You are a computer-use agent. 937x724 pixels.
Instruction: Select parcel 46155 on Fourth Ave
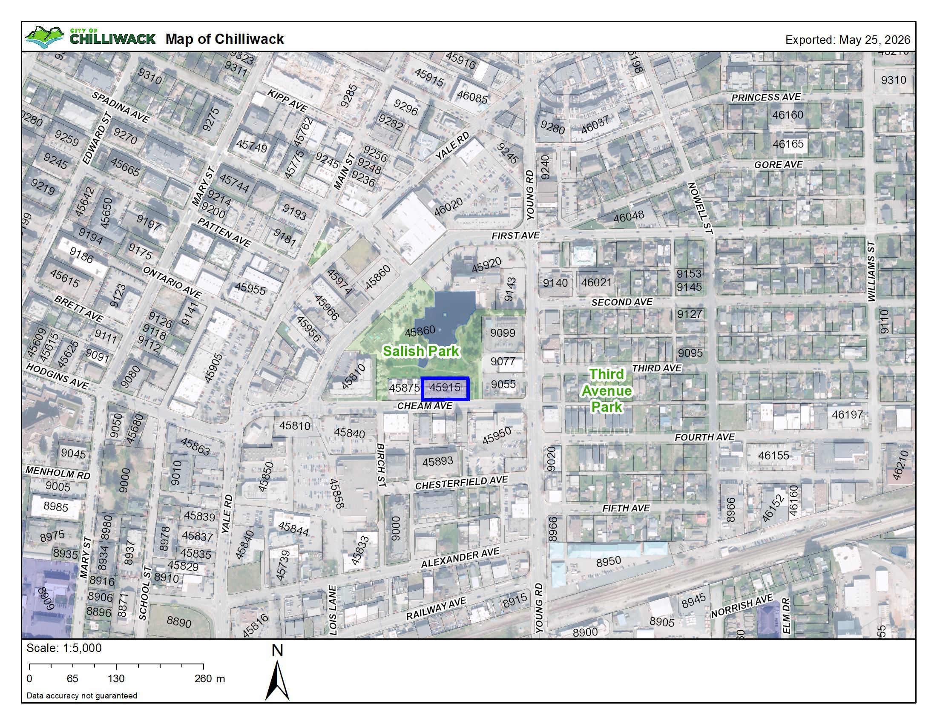coord(773,456)
